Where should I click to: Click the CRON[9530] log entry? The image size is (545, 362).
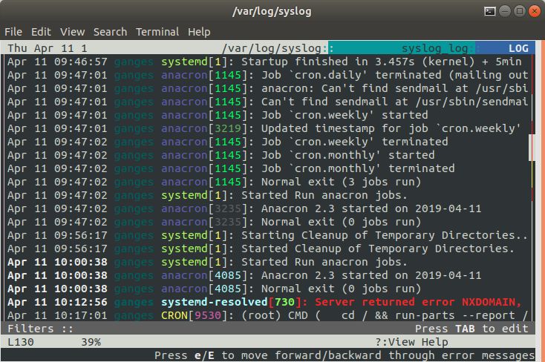coord(267,315)
